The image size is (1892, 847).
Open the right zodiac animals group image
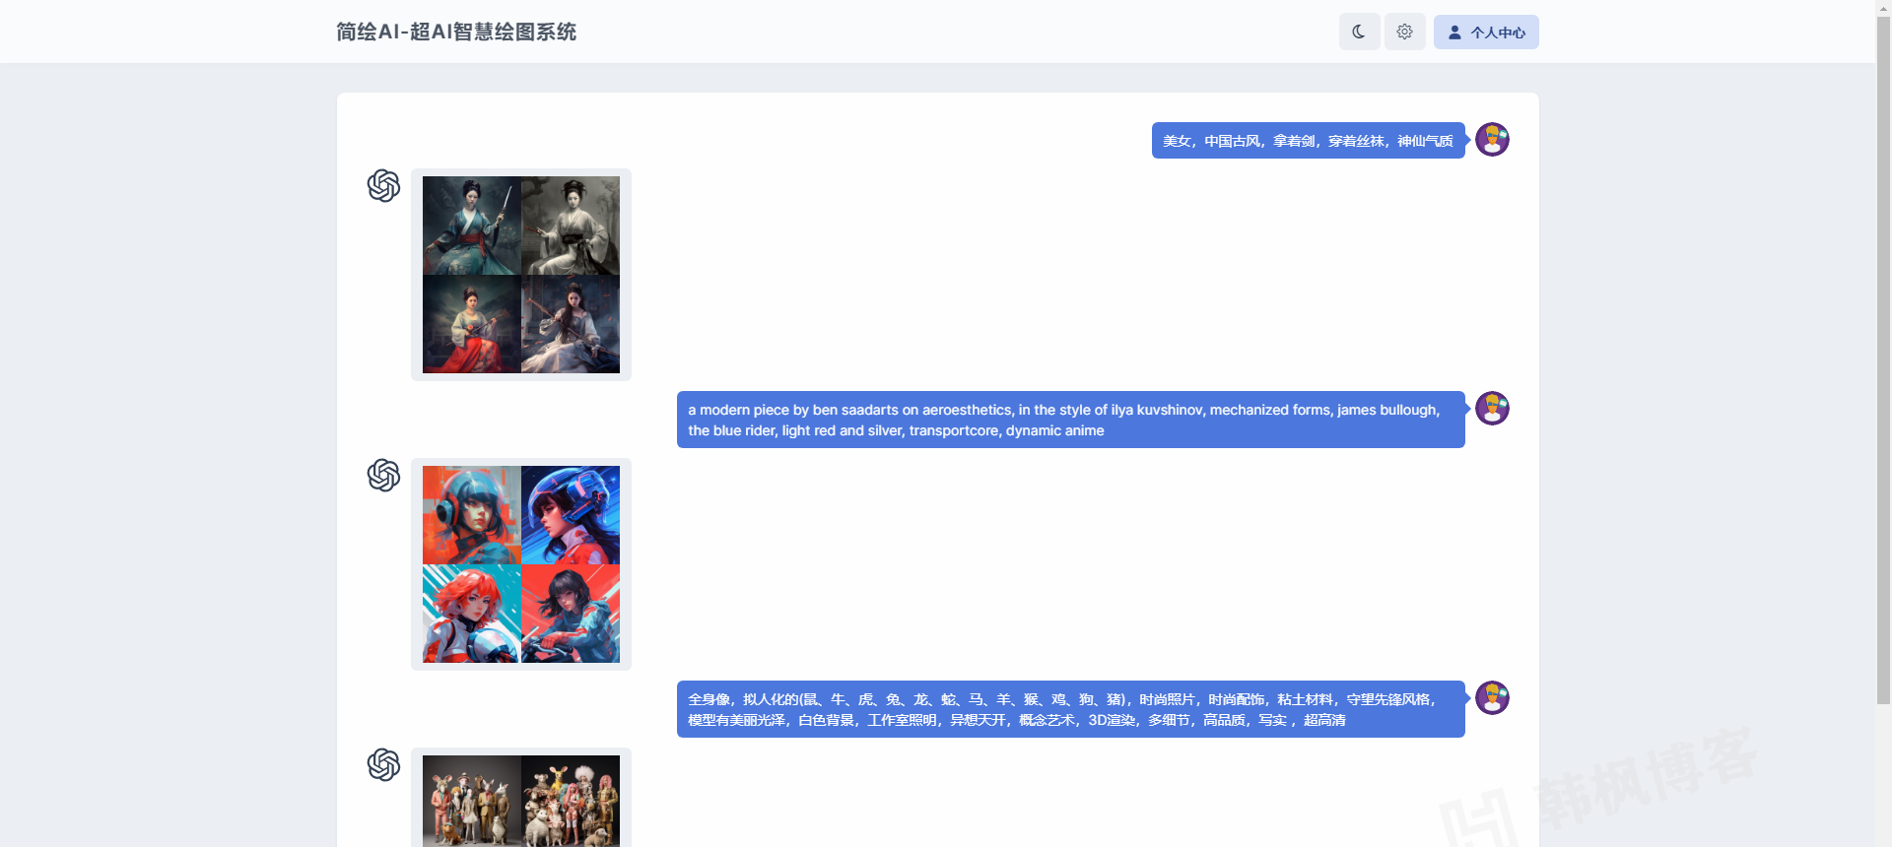coord(571,801)
